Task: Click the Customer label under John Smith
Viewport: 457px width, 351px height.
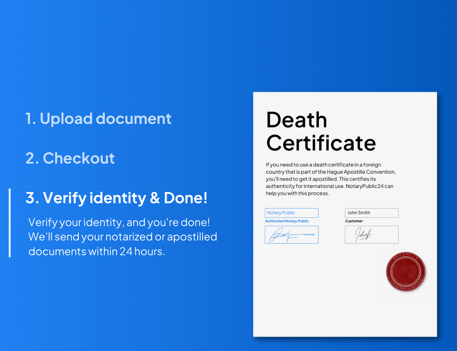Action: 354,221
